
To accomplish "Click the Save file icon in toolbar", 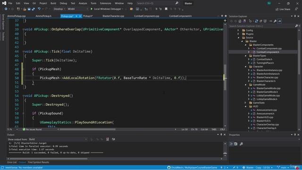I will coord(29,9).
